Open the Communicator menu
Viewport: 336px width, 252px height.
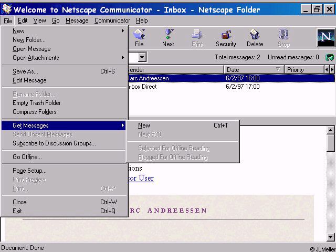tap(112, 20)
